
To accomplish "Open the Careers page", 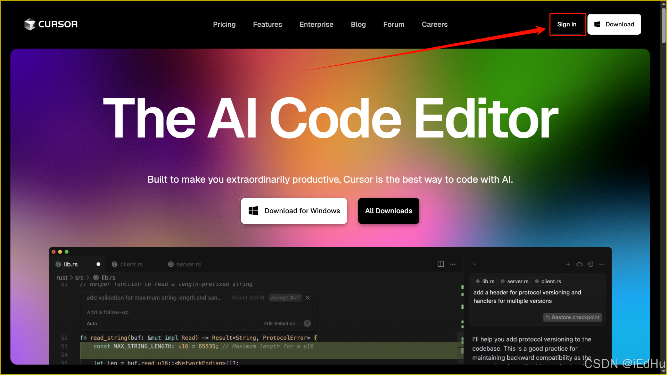I will coord(435,24).
